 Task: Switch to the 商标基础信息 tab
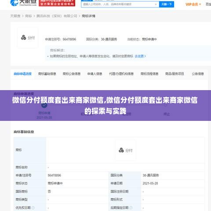[x=47, y=74]
